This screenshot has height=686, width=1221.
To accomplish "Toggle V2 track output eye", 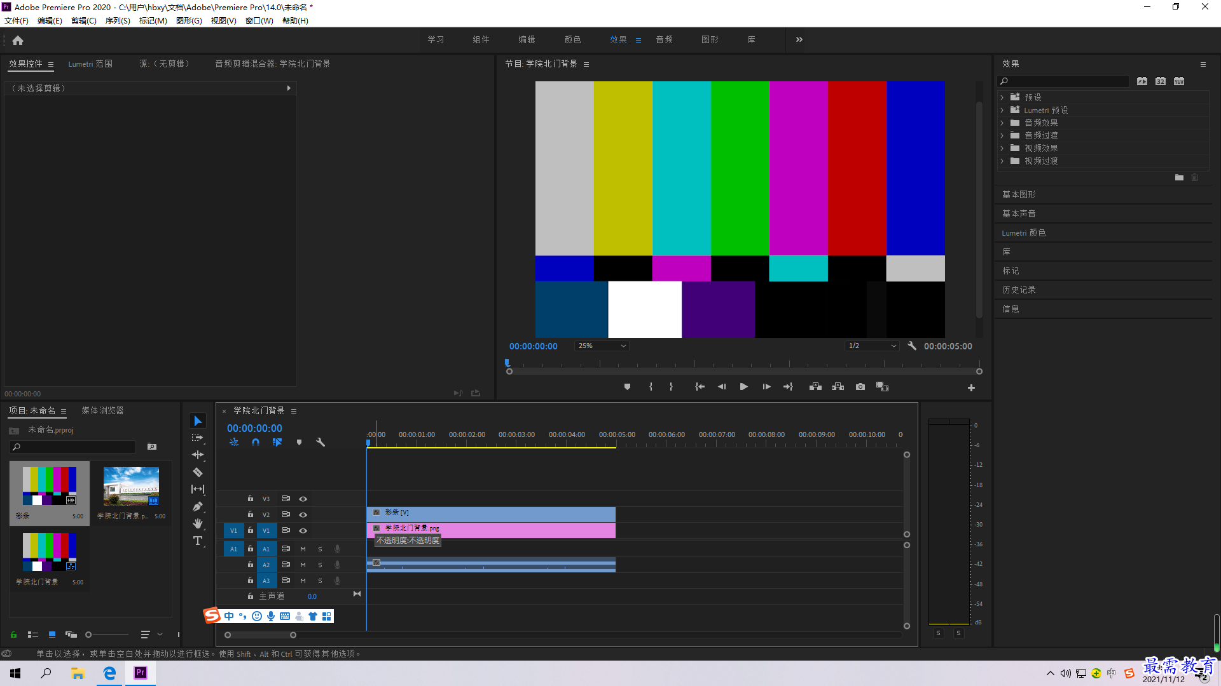I will point(303,515).
